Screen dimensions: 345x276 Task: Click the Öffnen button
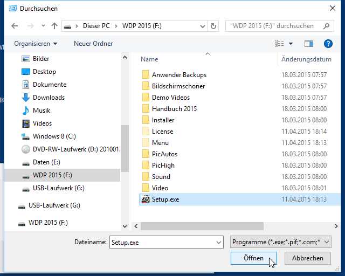253,258
